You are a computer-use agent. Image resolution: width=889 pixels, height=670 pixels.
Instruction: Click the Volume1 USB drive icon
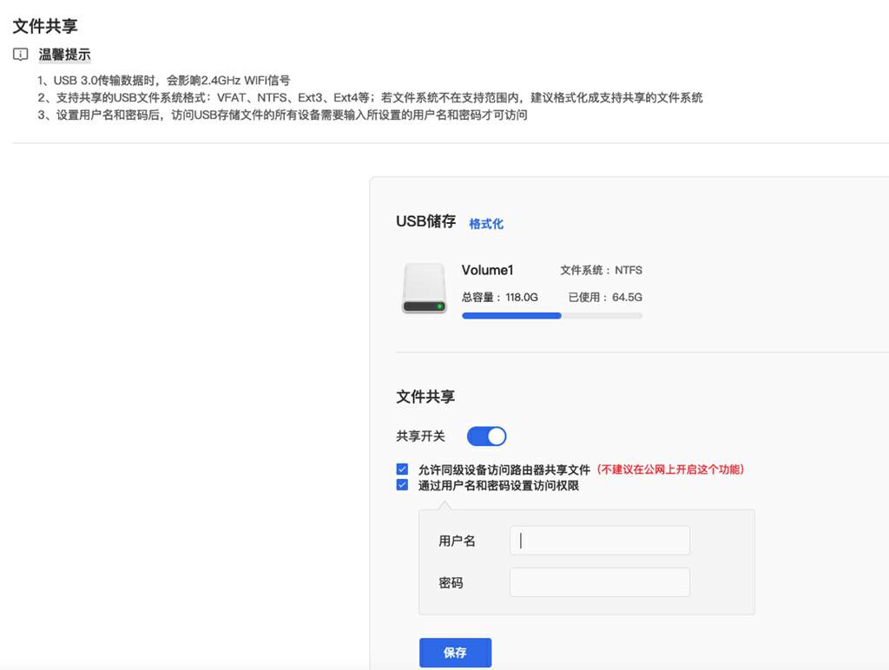423,287
